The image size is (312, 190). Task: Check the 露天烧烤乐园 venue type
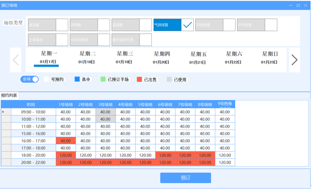click(x=146, y=40)
